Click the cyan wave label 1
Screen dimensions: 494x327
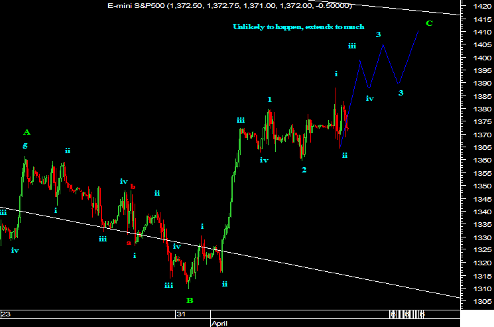pyautogui.click(x=270, y=99)
